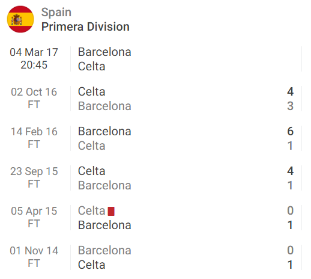Select the Spain country label
The width and height of the screenshot is (311, 279).
[x=56, y=12]
